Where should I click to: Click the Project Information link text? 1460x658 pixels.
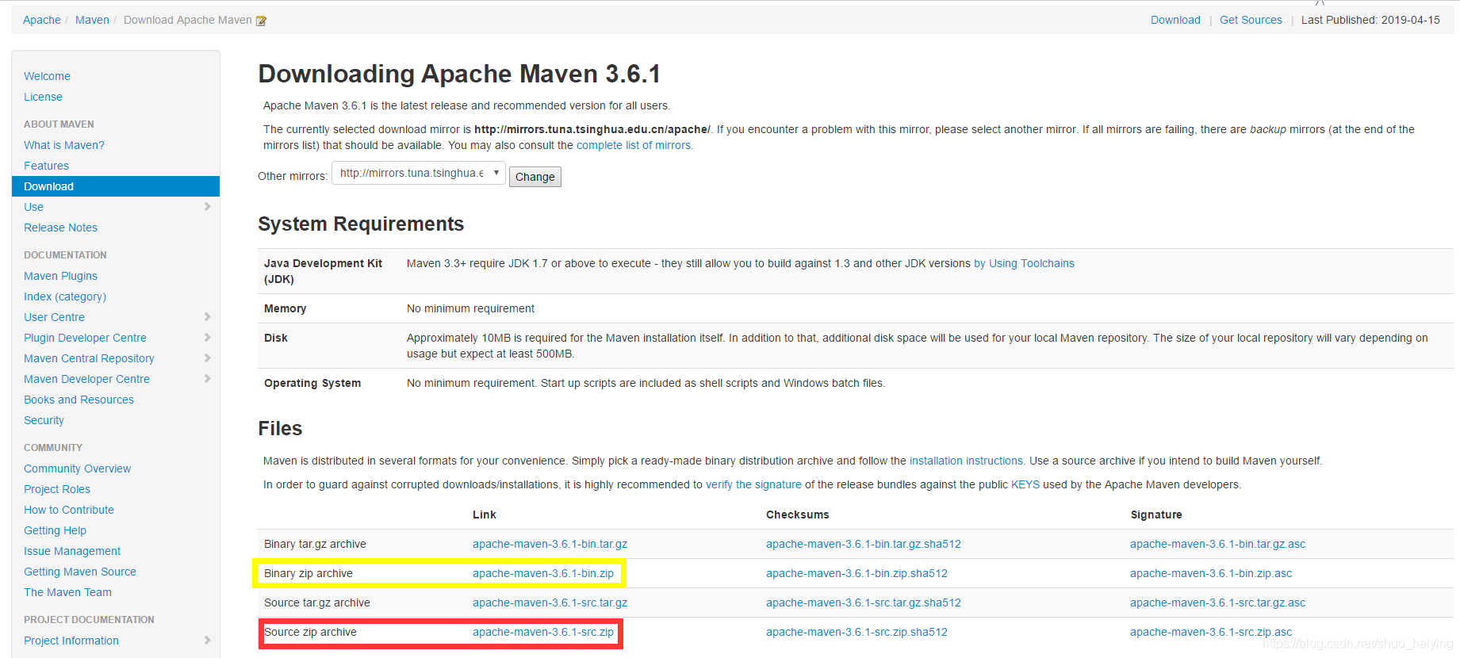pyautogui.click(x=71, y=641)
